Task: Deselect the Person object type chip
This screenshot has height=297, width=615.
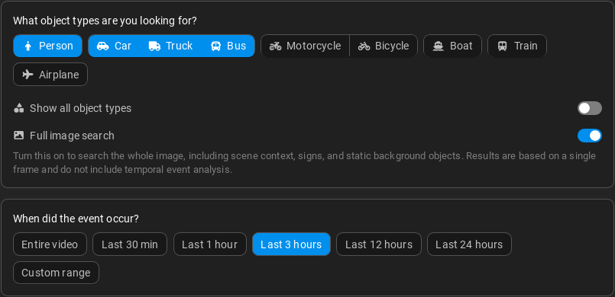Action: click(48, 46)
